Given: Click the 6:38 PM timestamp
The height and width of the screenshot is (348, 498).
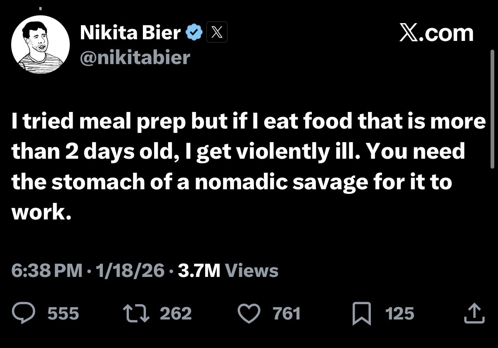Looking at the screenshot, I should [x=47, y=271].
